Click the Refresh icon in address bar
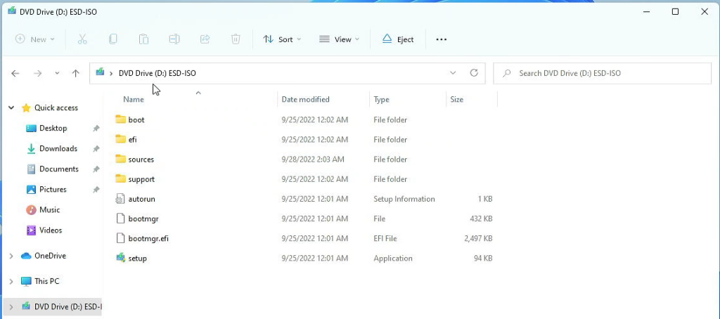This screenshot has width=720, height=319. 474,73
